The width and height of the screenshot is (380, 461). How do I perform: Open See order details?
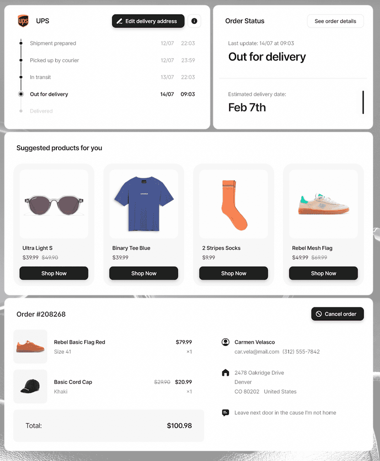pyautogui.click(x=335, y=21)
